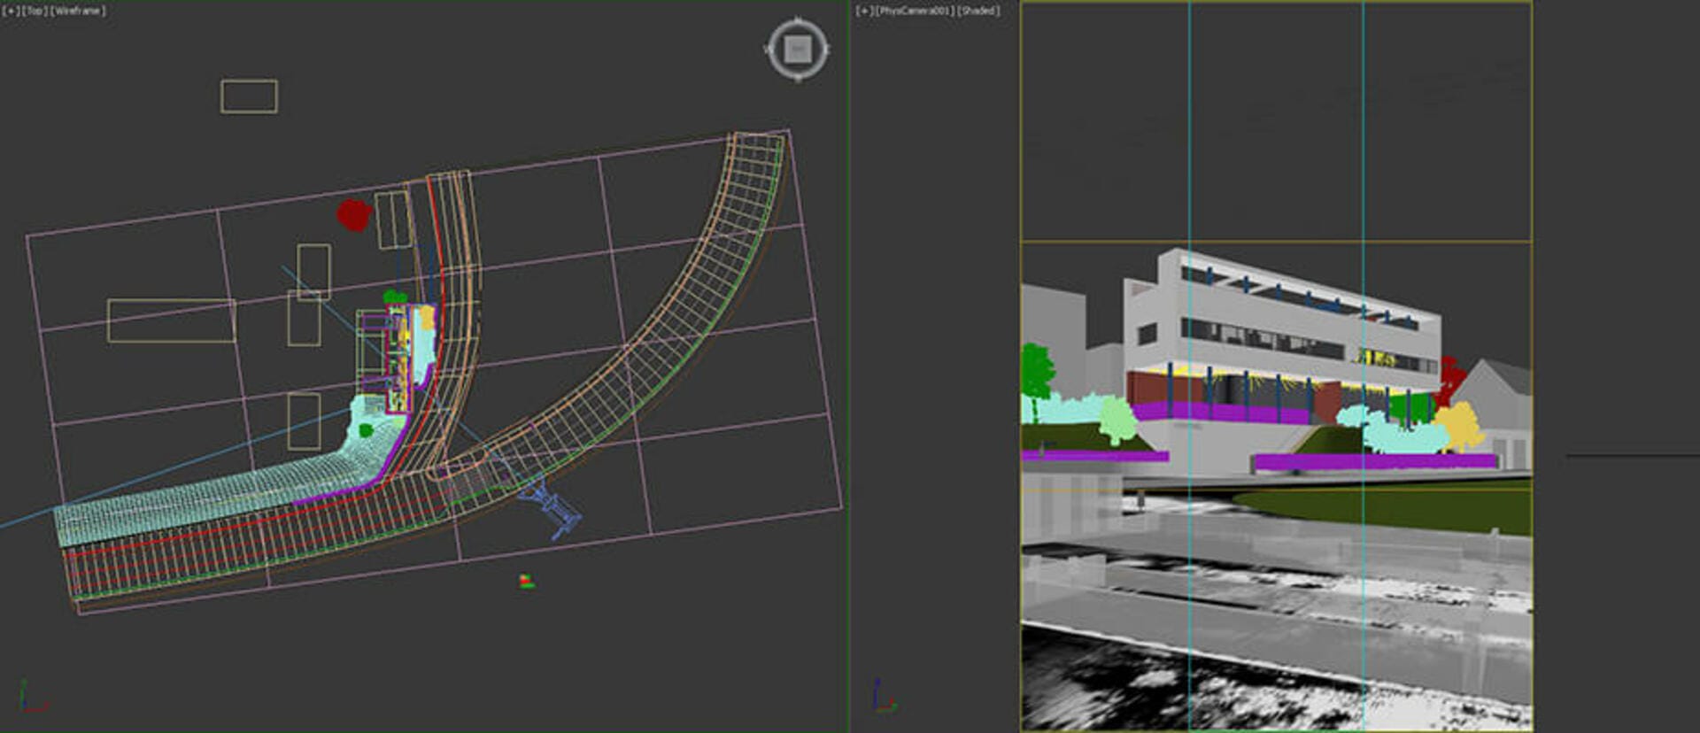Select the small red-green object below the road
This screenshot has height=733, width=1700.
(x=526, y=581)
